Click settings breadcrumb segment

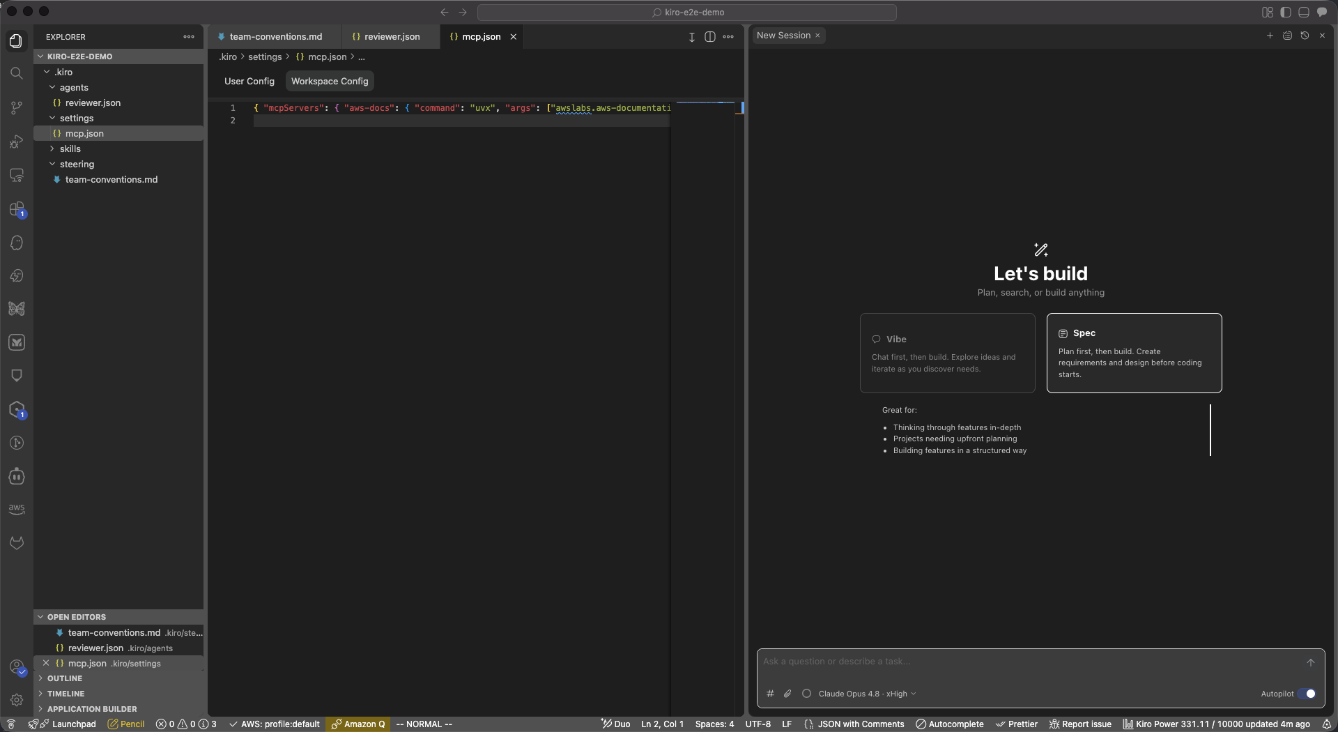265,57
